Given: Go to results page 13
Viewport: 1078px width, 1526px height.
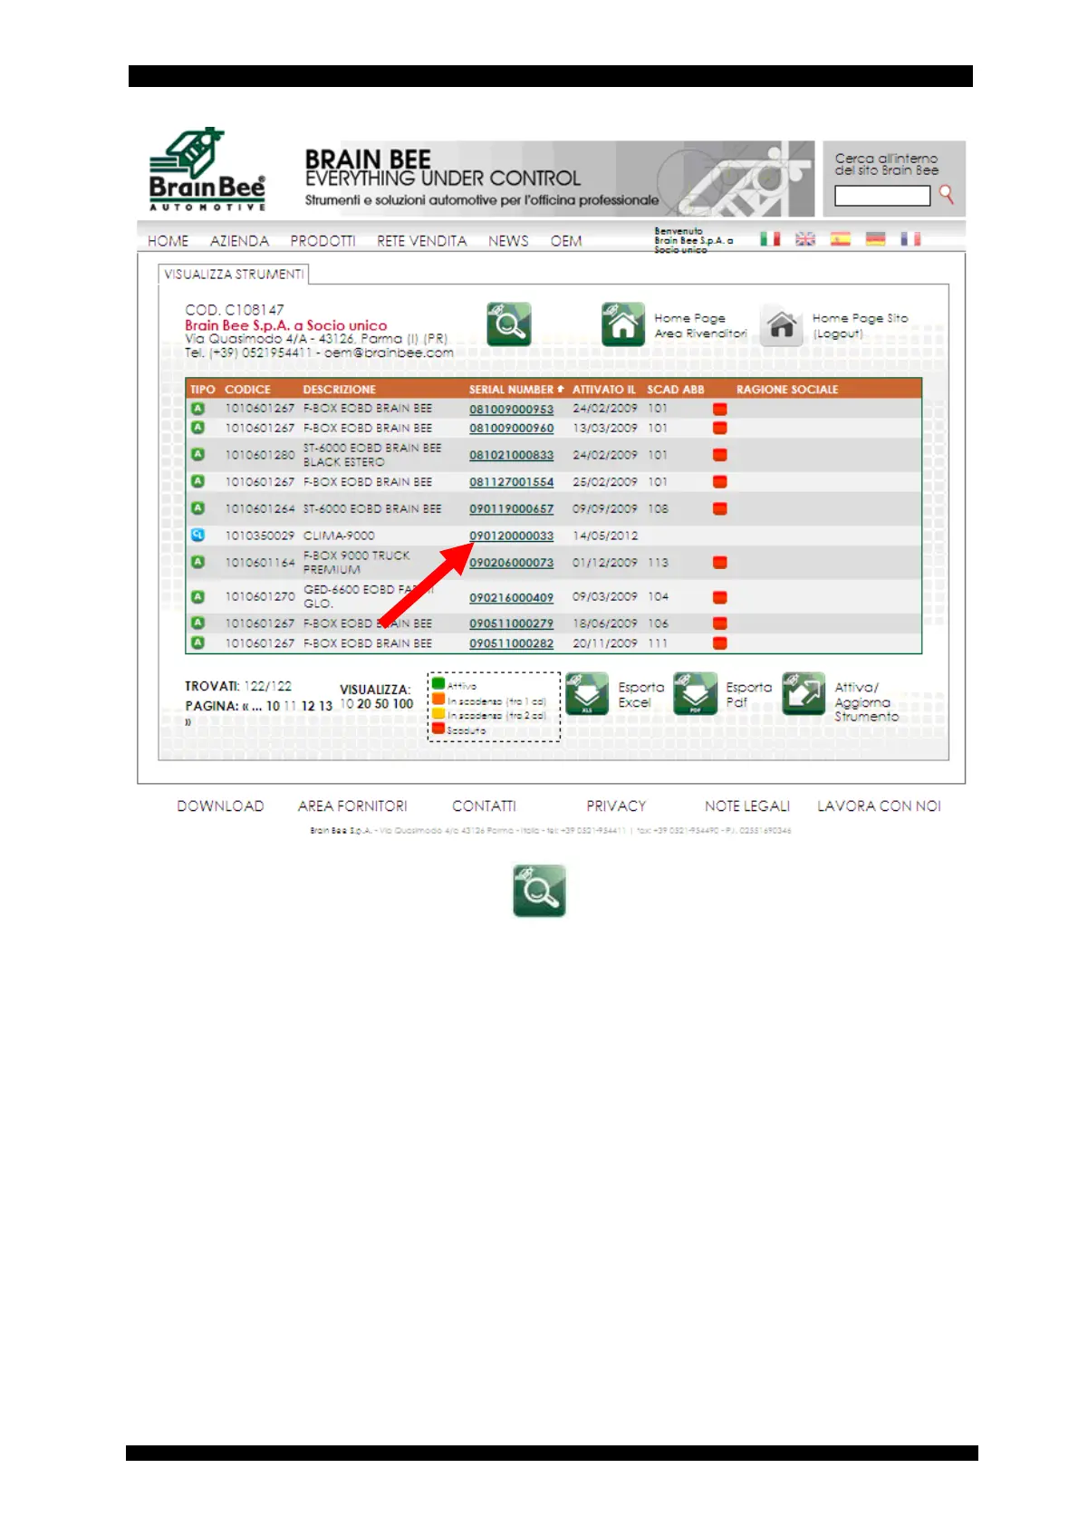Looking at the screenshot, I should (326, 705).
